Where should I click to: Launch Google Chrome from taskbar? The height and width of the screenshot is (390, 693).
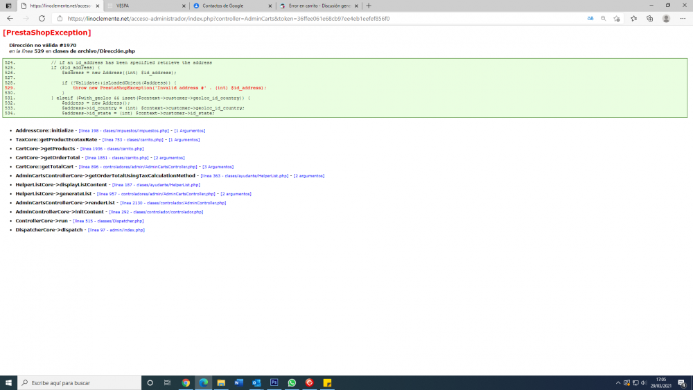coord(186,382)
